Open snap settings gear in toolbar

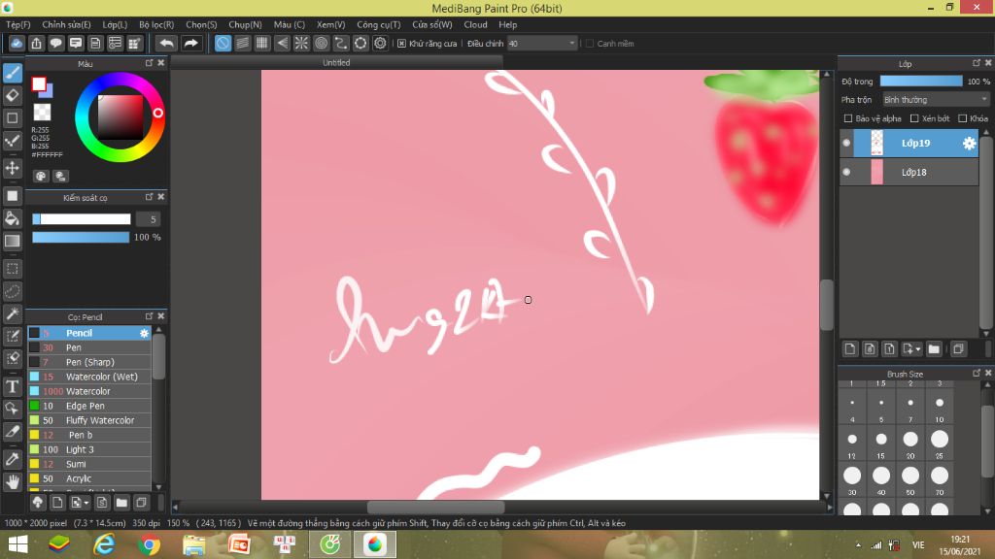tap(380, 43)
